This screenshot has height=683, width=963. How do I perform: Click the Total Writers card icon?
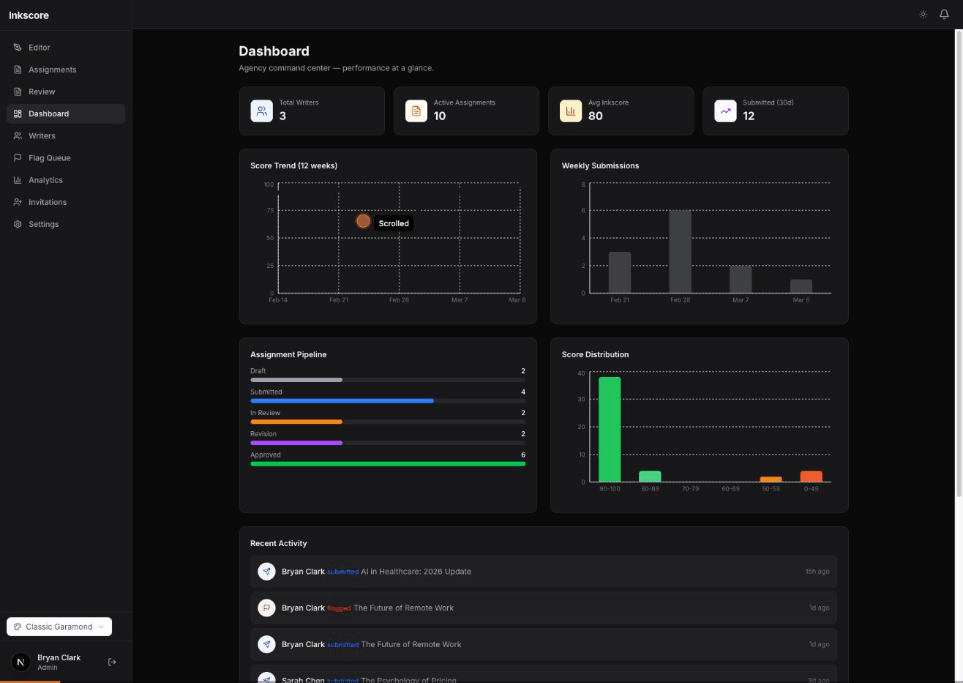point(261,111)
